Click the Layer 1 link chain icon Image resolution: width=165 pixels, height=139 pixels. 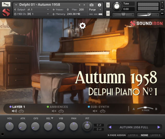pos(21,111)
